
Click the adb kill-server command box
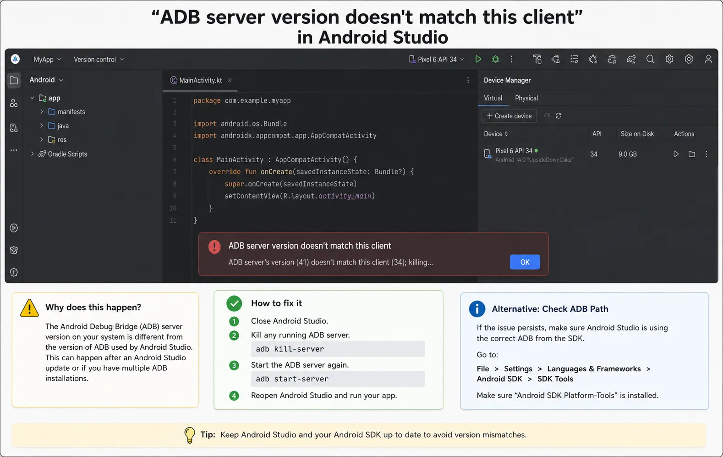tap(338, 349)
